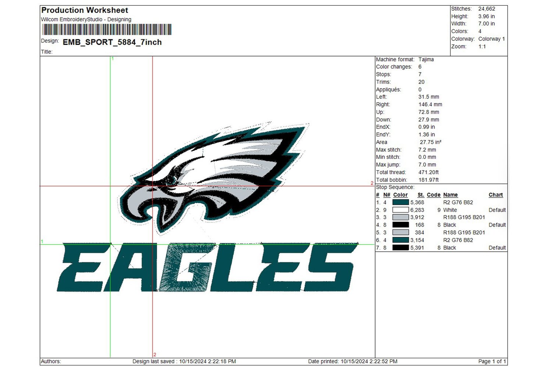This screenshot has width=552, height=367.
Task: Click the gray color swatch in stop row 3
Action: 400,217
